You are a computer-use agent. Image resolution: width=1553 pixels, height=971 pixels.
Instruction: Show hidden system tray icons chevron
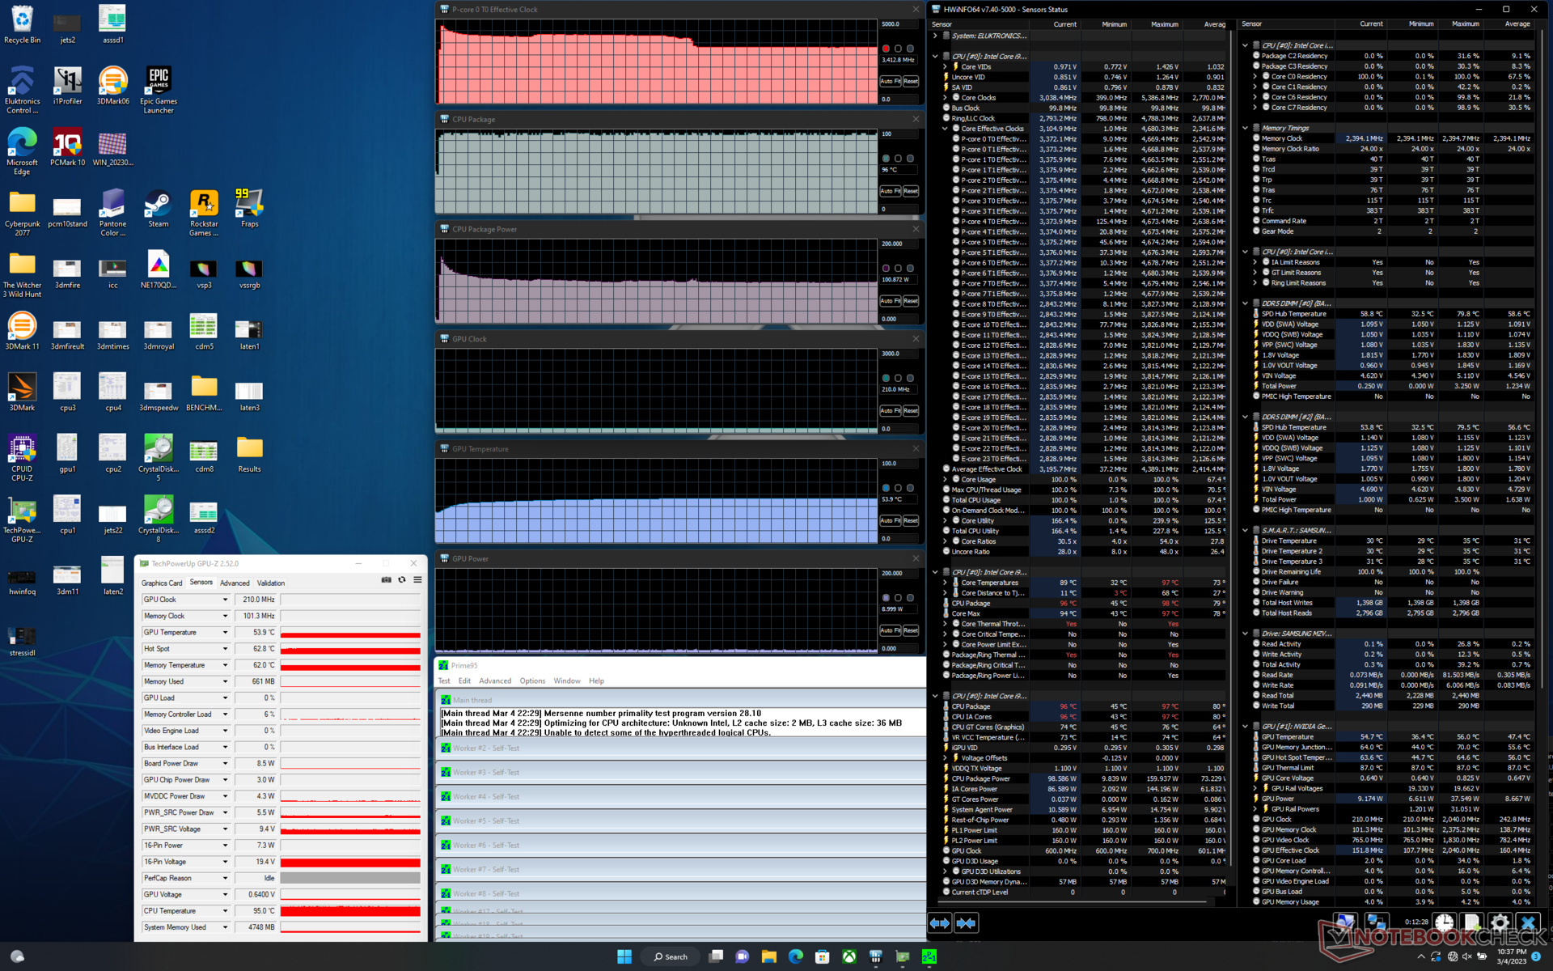pos(1421,956)
